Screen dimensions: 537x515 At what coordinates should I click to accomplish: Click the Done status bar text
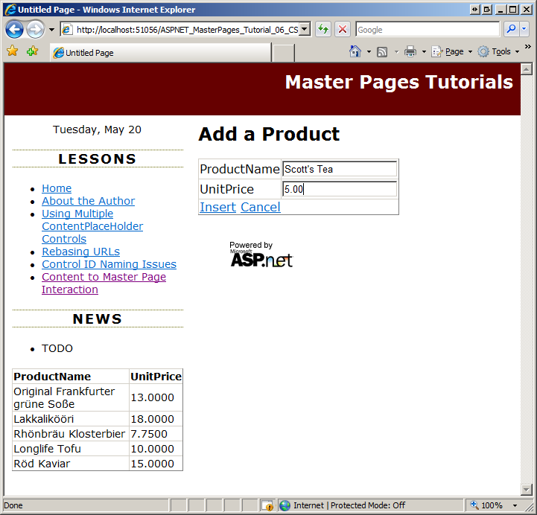13,505
